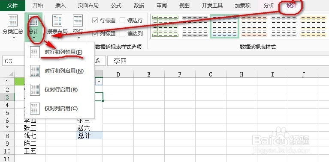
Task: Choose 仅对行启用(R) menu option
Action: point(60,90)
